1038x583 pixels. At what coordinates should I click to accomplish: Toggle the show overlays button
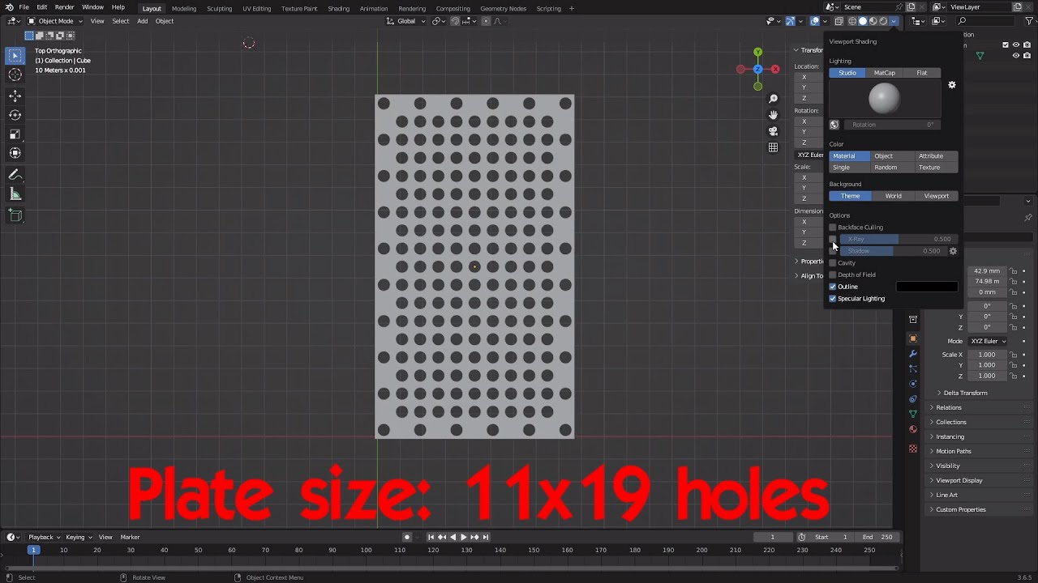pyautogui.click(x=815, y=21)
